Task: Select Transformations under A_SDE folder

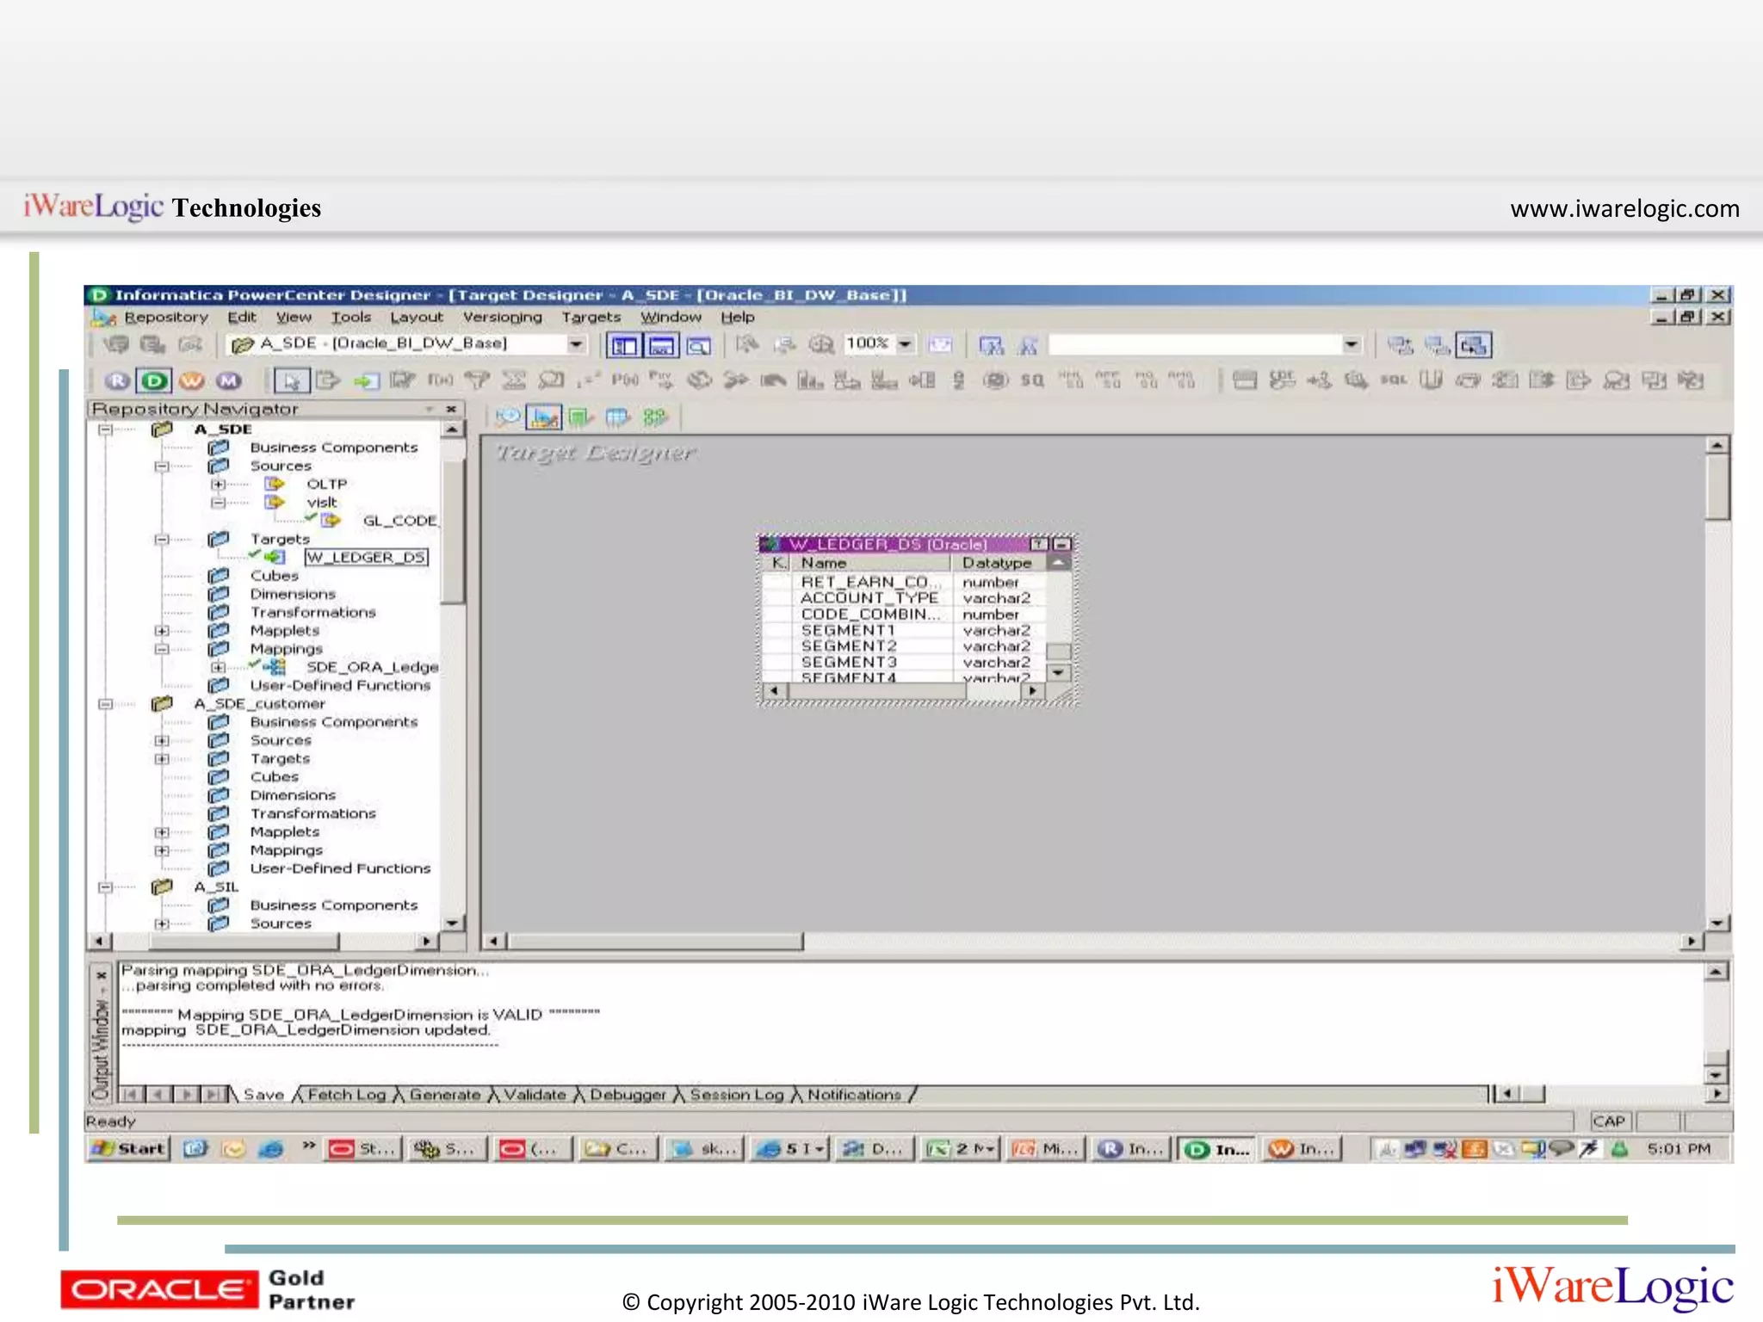Action: [313, 613]
